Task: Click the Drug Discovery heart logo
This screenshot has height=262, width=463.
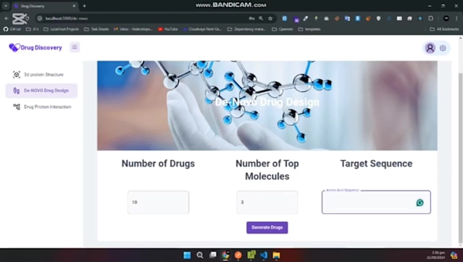Action: 14,47
